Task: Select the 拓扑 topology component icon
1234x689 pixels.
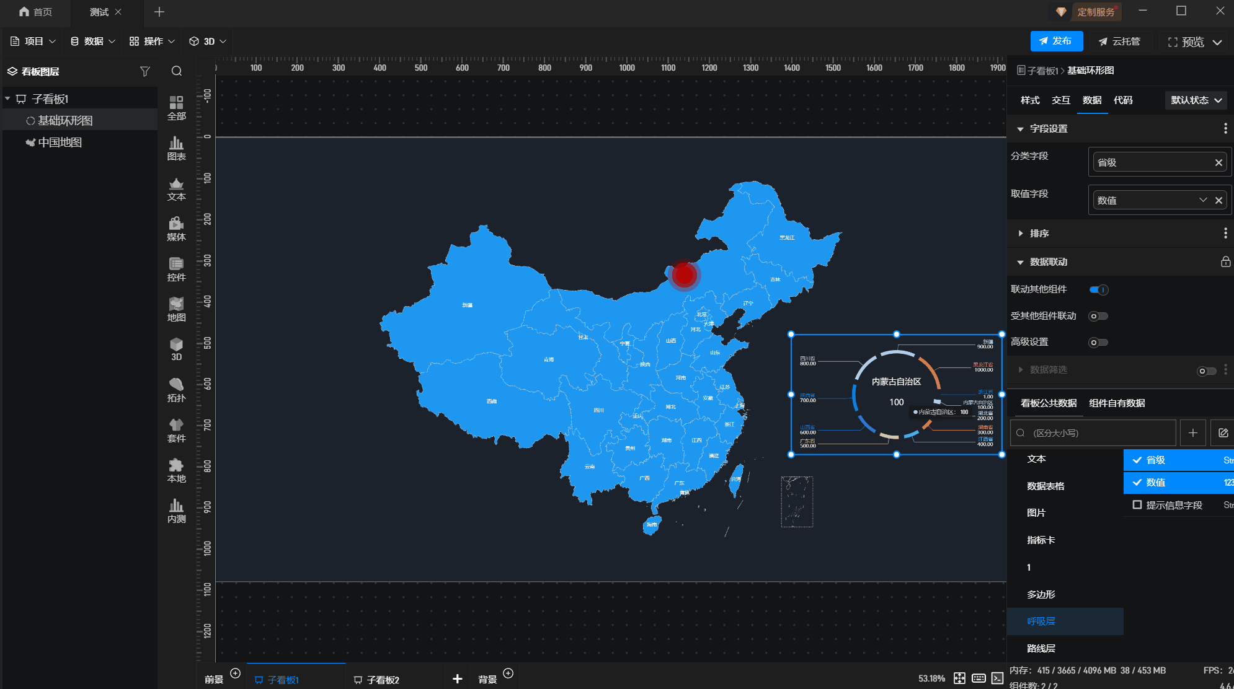Action: (176, 389)
